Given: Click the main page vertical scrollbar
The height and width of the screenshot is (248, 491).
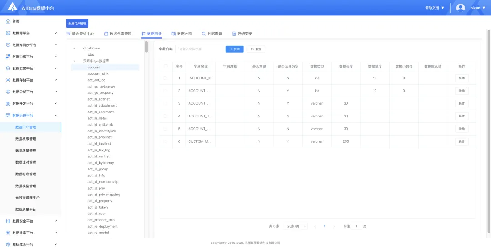Looking at the screenshot, I should tap(488, 131).
